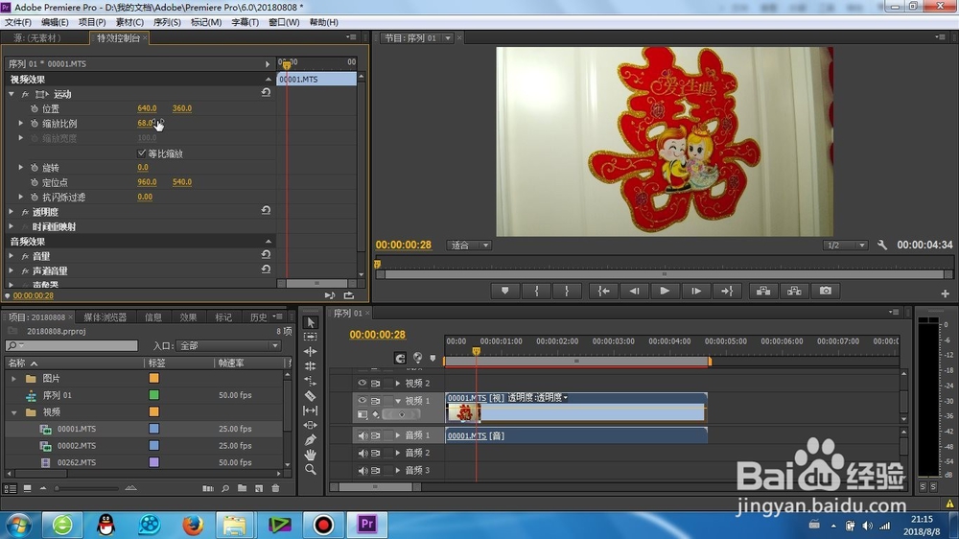The height and width of the screenshot is (539, 959).
Task: Go to In point in Program monitor
Action: 603,292
